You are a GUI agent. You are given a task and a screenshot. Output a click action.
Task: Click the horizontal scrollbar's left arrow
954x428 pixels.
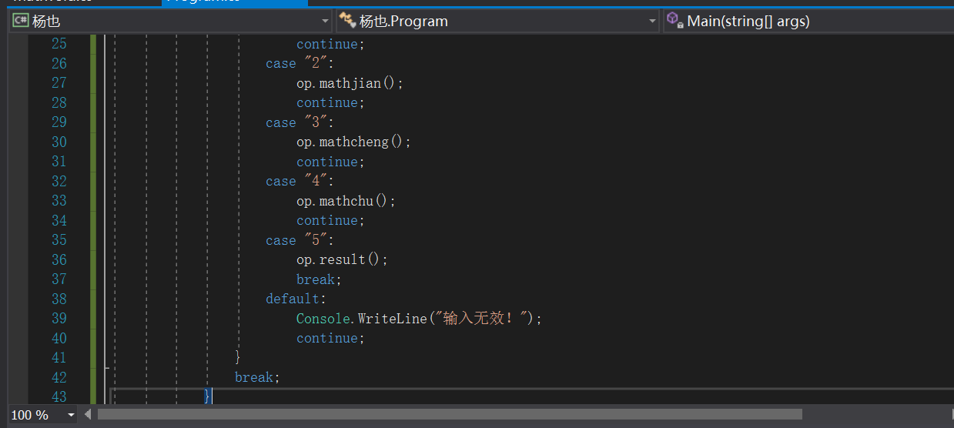[x=88, y=415]
